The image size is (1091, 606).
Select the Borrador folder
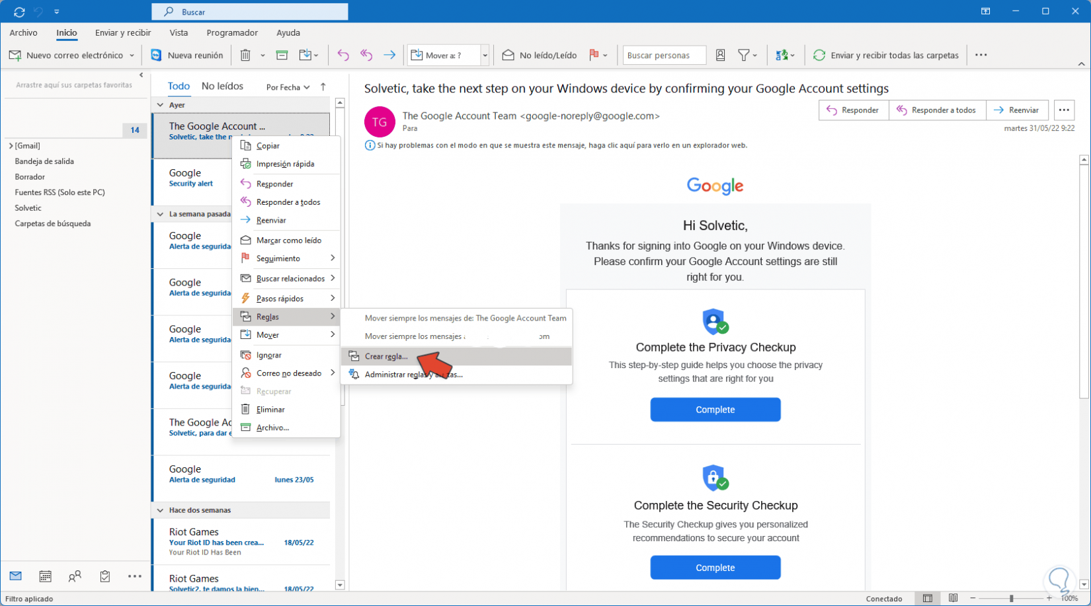point(30,177)
